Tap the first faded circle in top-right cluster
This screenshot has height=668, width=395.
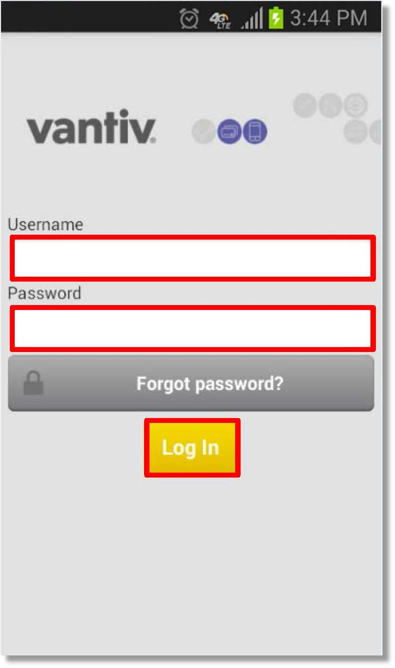306,106
